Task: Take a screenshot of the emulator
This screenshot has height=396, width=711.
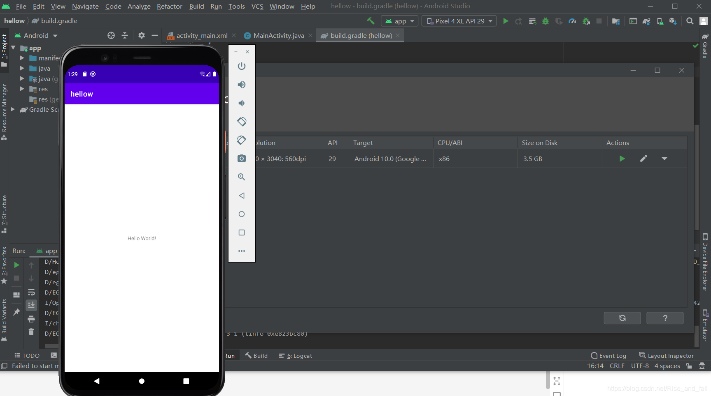Action: pyautogui.click(x=242, y=159)
